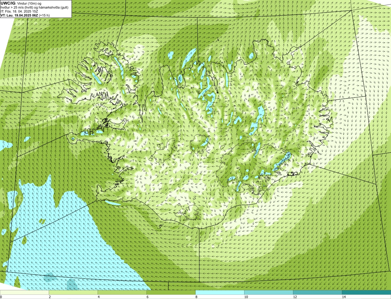This screenshot has height=299, width=391.
Task: Pick the 4–6 medium green legend swatch
Action: (122, 292)
